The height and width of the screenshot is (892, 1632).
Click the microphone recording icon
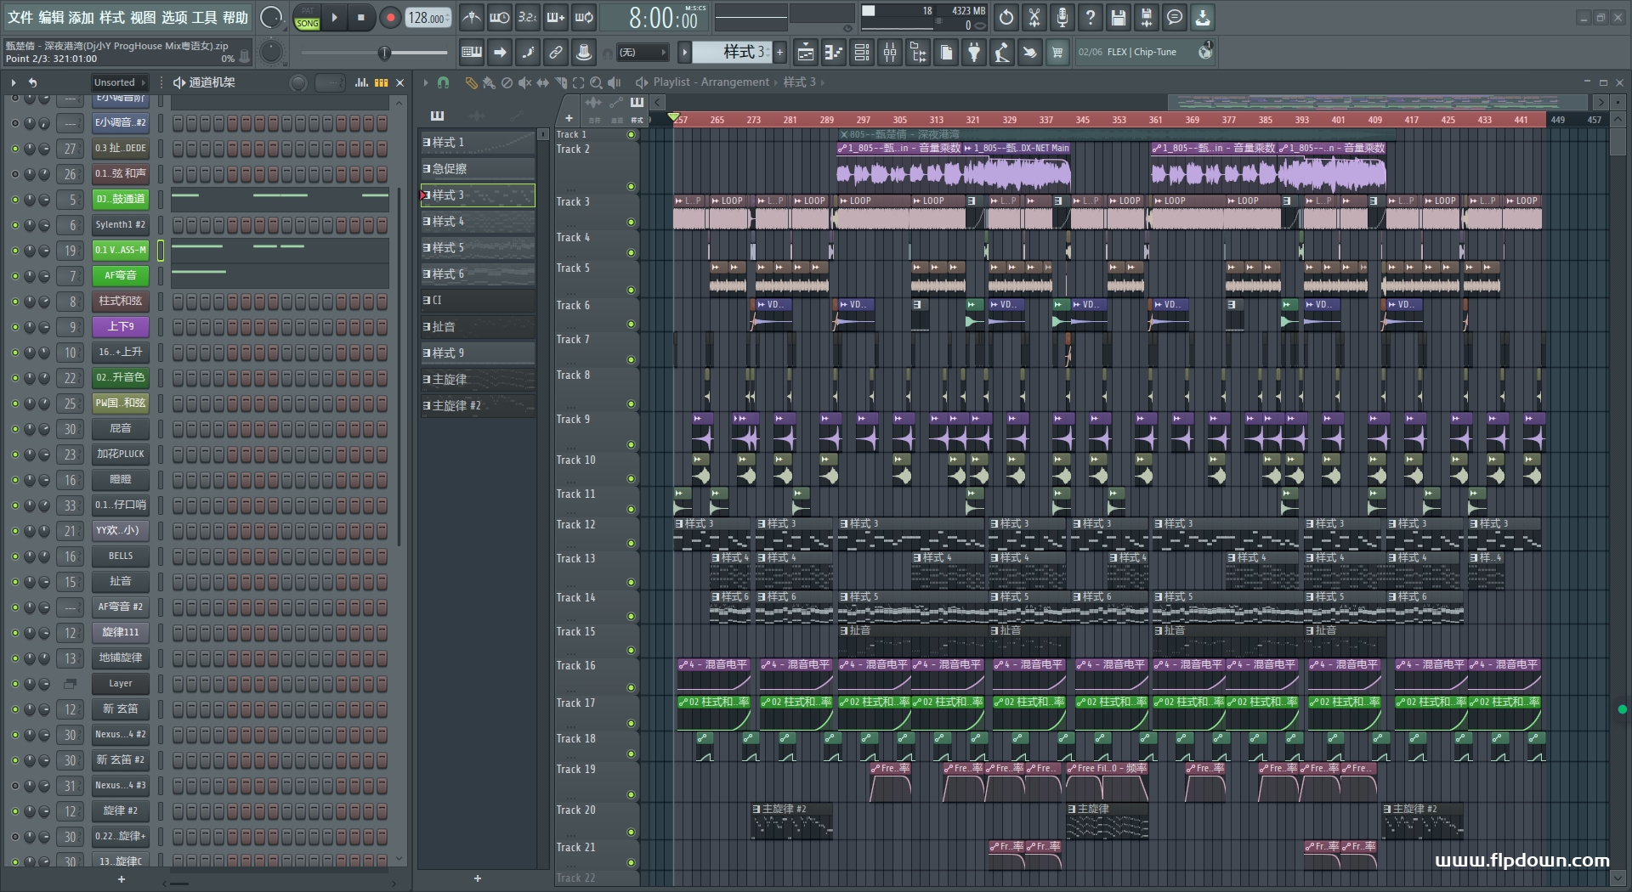1062,17
